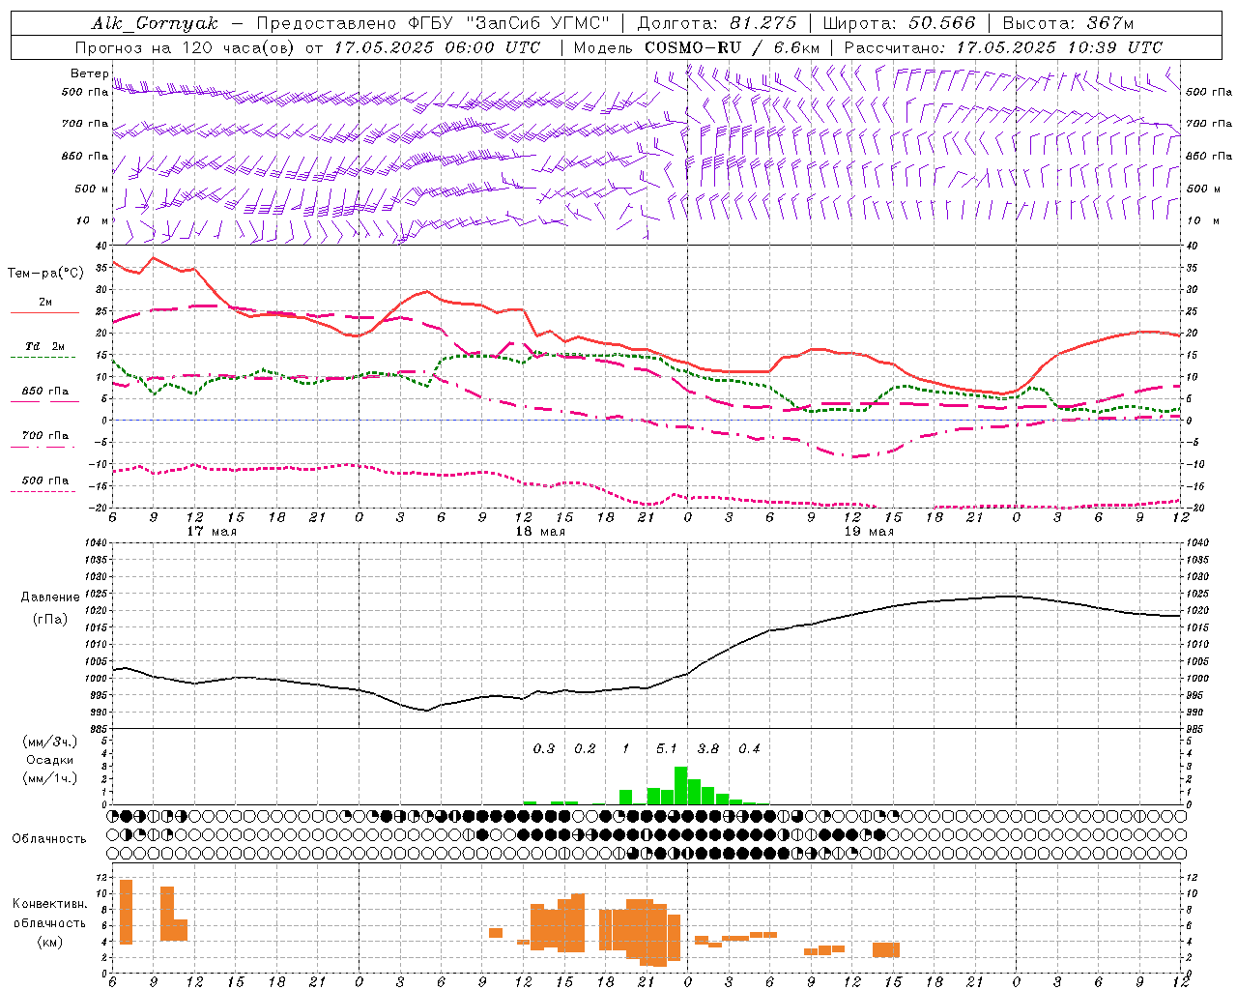Image resolution: width=1237 pixels, height=990 pixels.
Task: Click the (км) convective cloud unit label
Action: [x=49, y=942]
